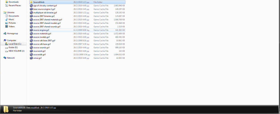Viewport: 280px width, 114px height.
Task: Open Recent Places in navigation pane
Action: click(x=15, y=5)
